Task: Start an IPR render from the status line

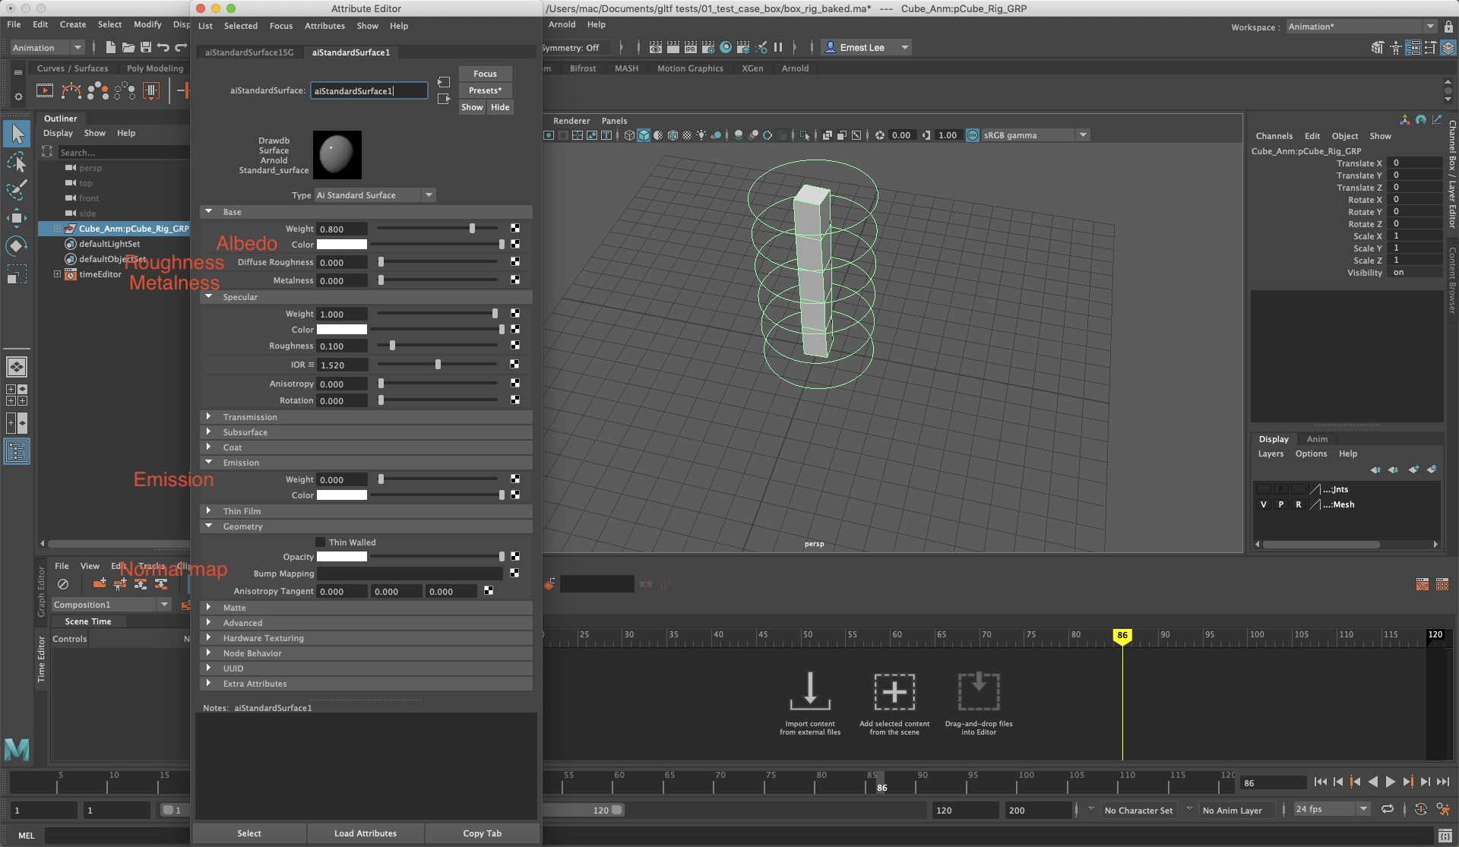Action: [x=691, y=47]
